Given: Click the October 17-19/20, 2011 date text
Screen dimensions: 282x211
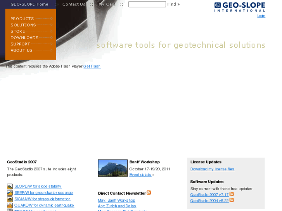Looking at the screenshot, I should (x=150, y=169).
